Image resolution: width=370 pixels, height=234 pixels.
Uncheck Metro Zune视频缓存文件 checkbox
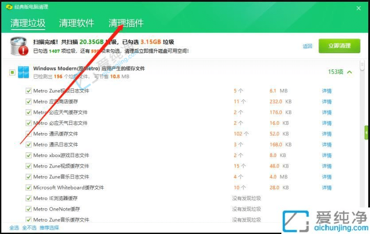pyautogui.click(x=28, y=166)
